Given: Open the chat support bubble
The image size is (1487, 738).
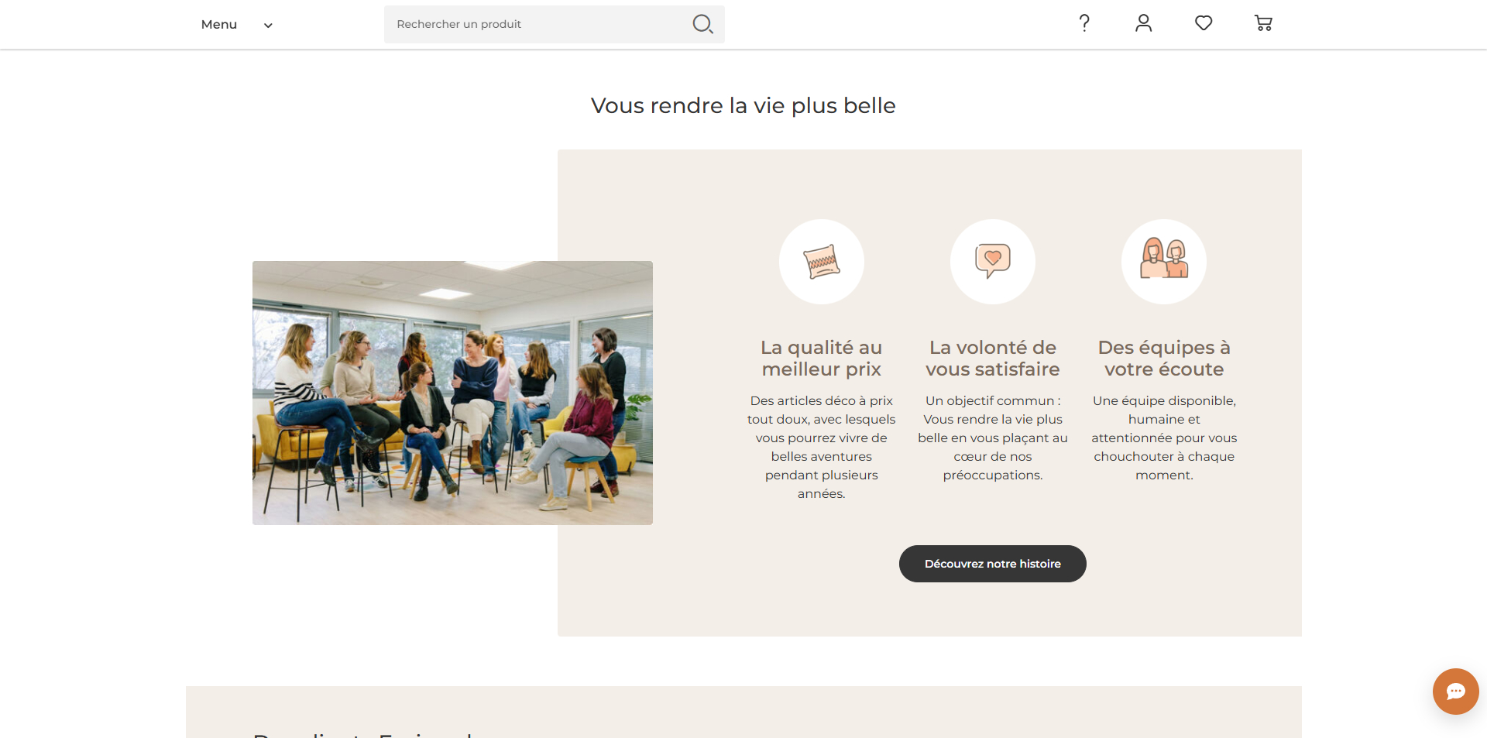Looking at the screenshot, I should coord(1456,692).
